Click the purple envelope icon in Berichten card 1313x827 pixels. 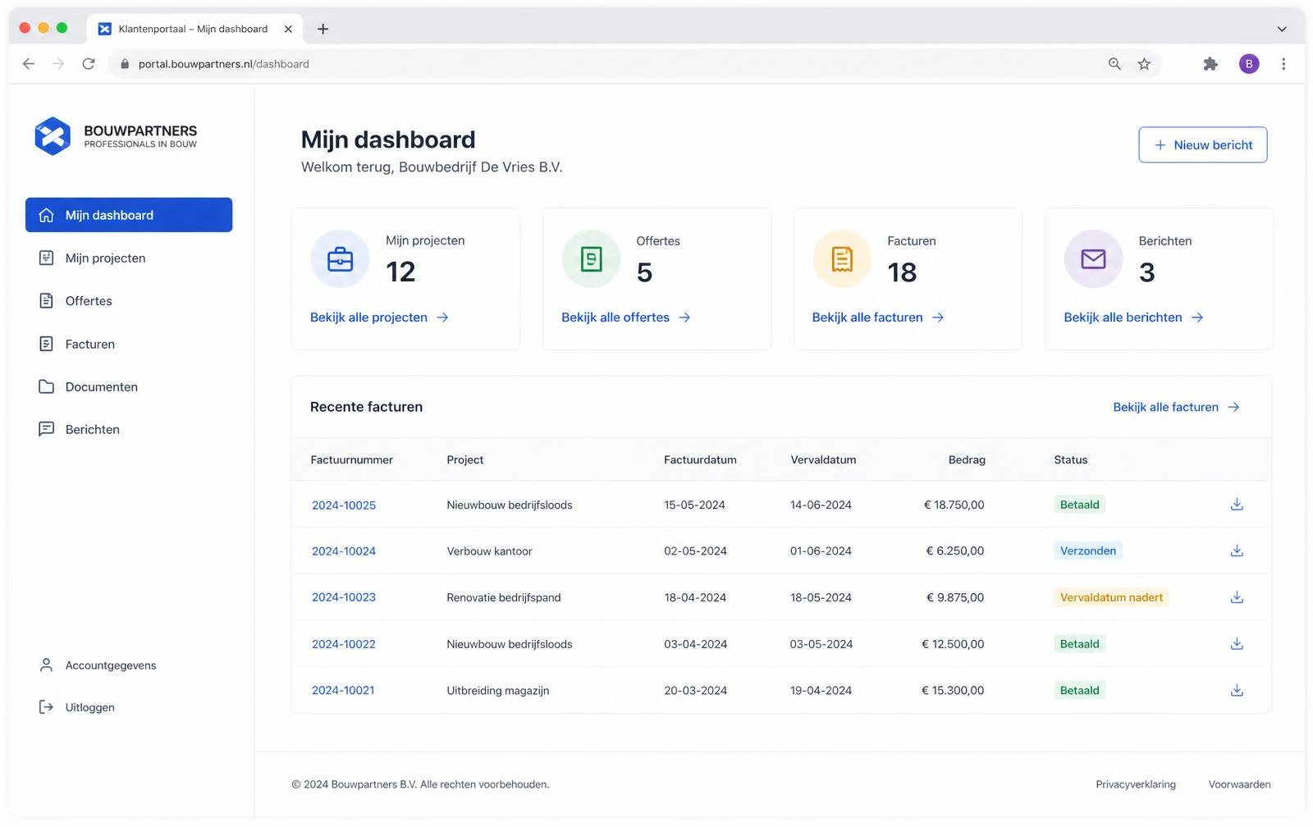point(1093,259)
